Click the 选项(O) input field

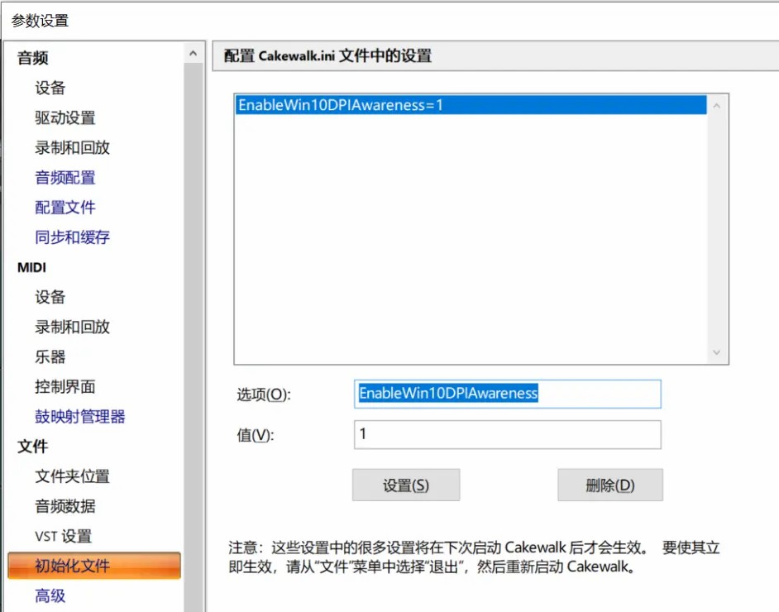click(x=507, y=394)
